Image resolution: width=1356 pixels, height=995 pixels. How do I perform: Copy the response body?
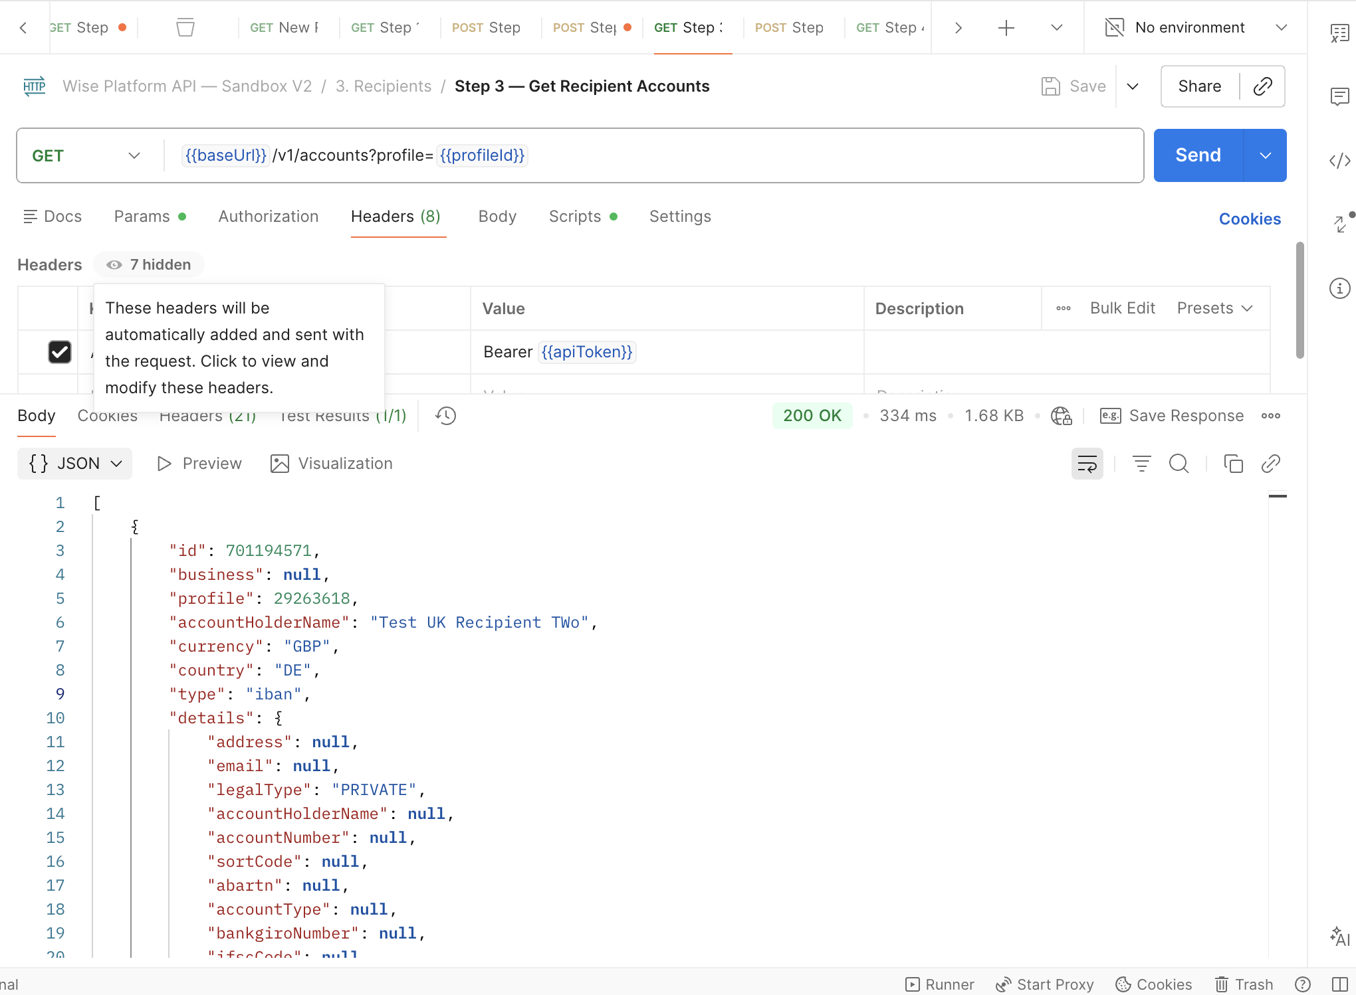[x=1234, y=464]
